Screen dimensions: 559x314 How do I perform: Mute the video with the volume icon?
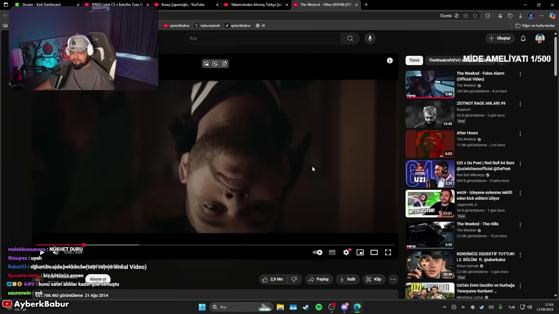55,253
